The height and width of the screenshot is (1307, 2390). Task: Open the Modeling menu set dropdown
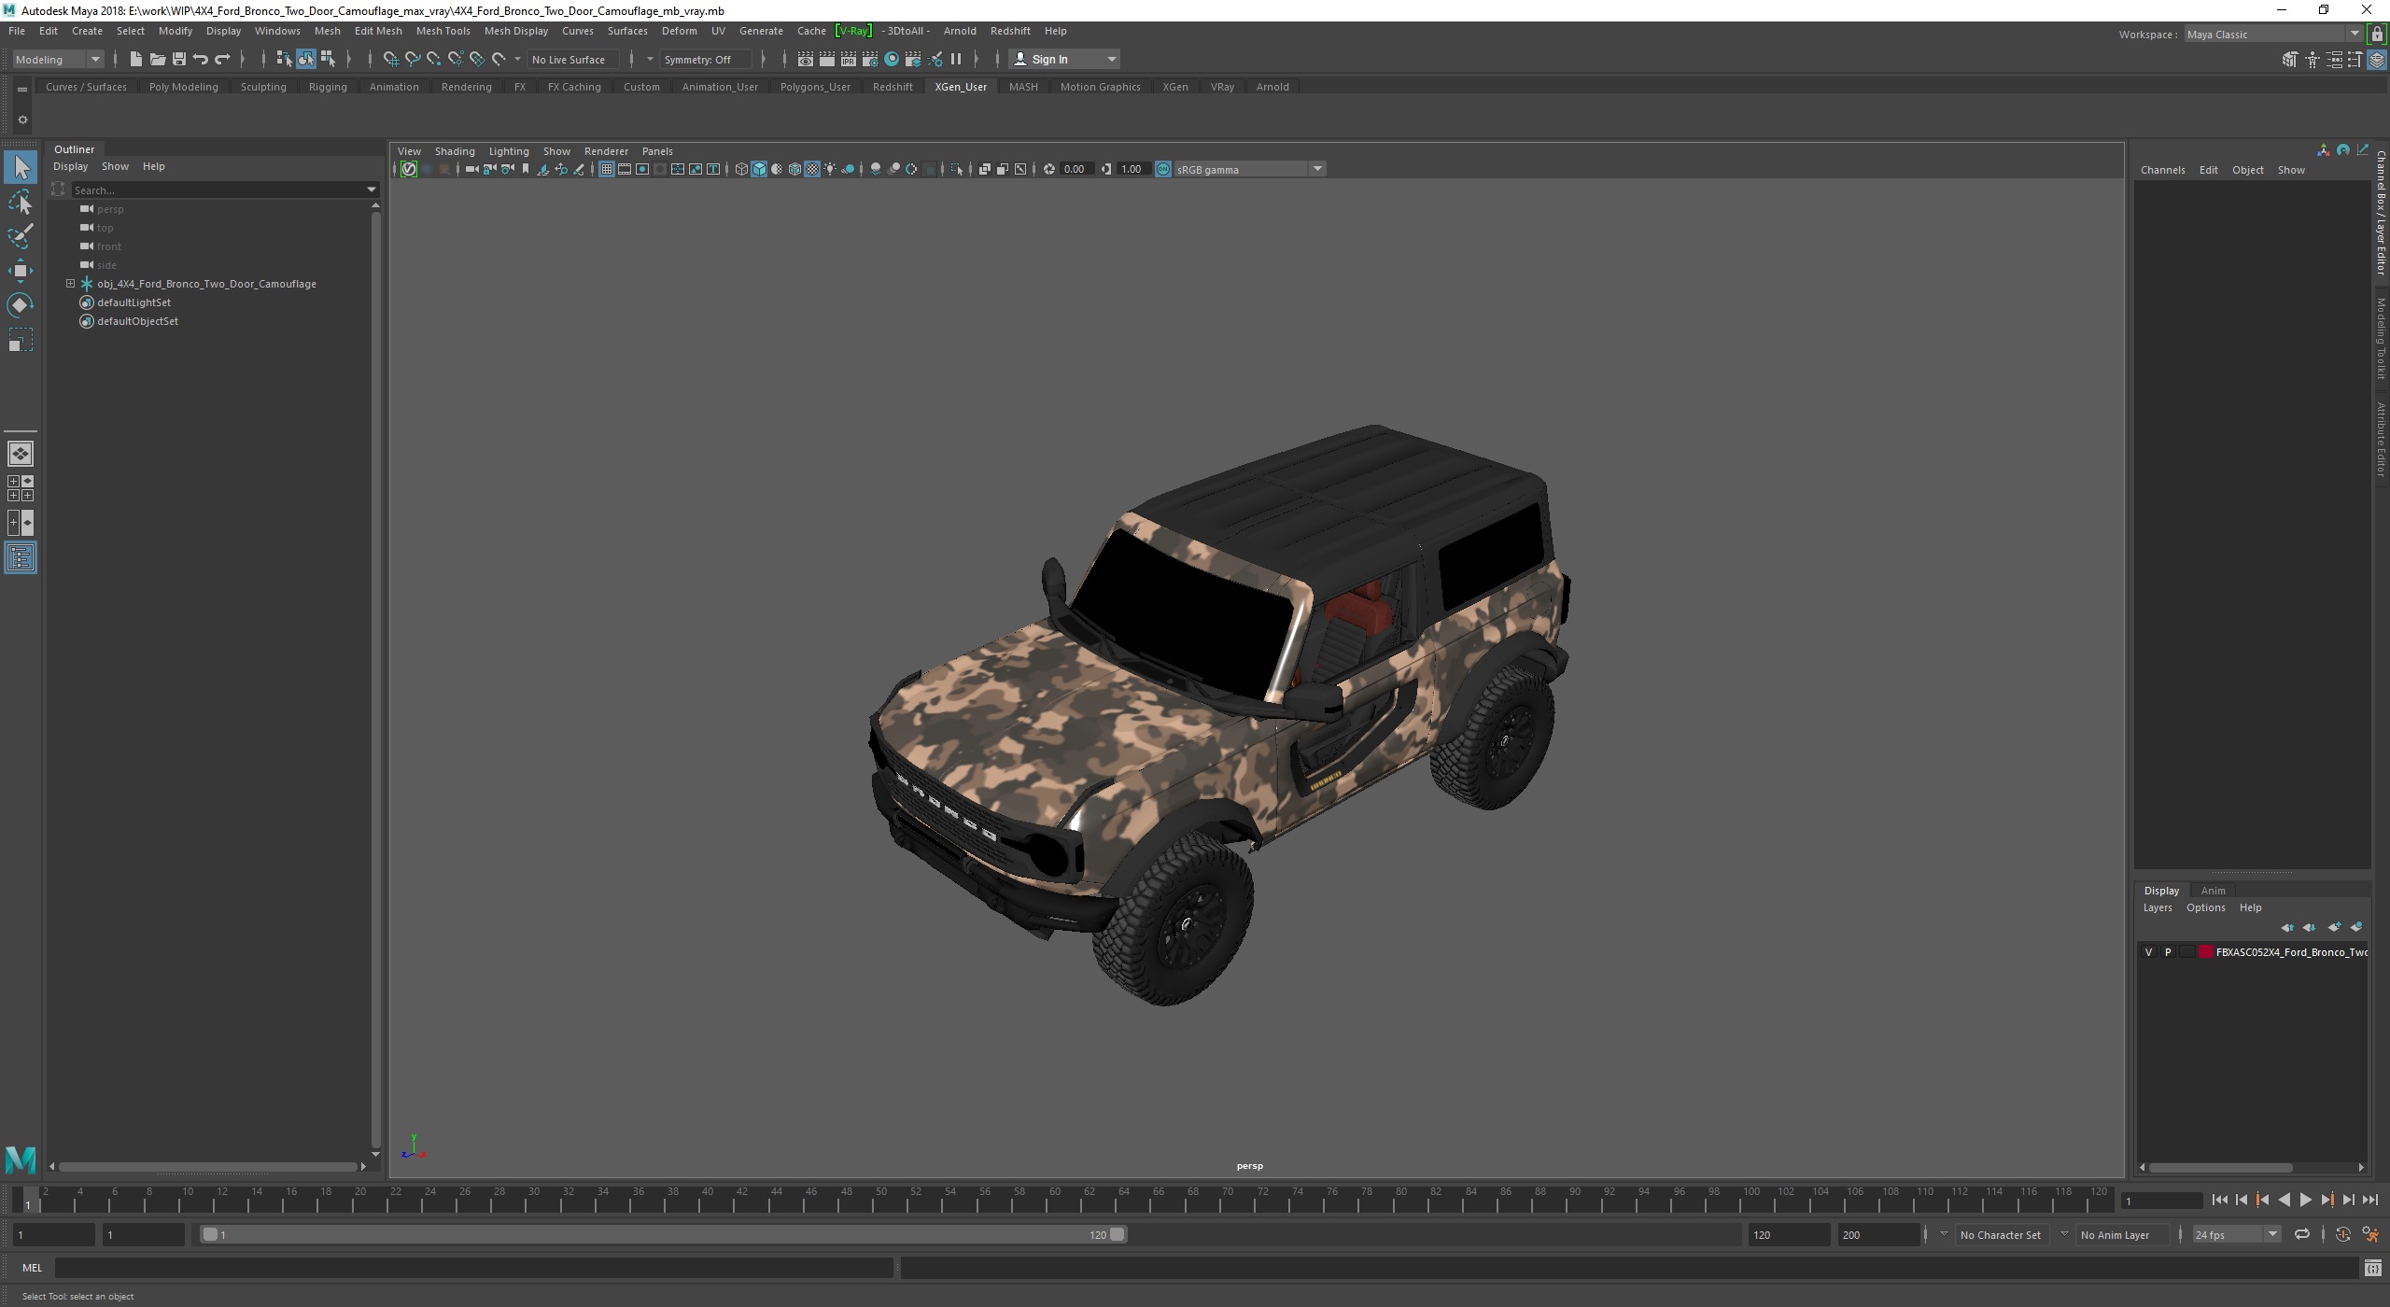pos(58,60)
